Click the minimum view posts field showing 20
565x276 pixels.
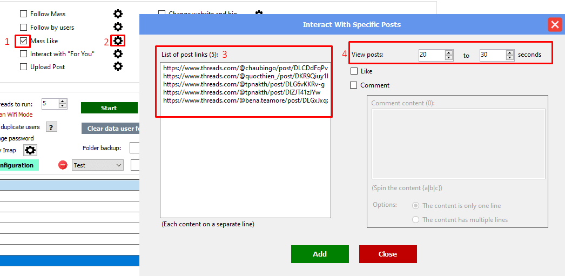432,55
